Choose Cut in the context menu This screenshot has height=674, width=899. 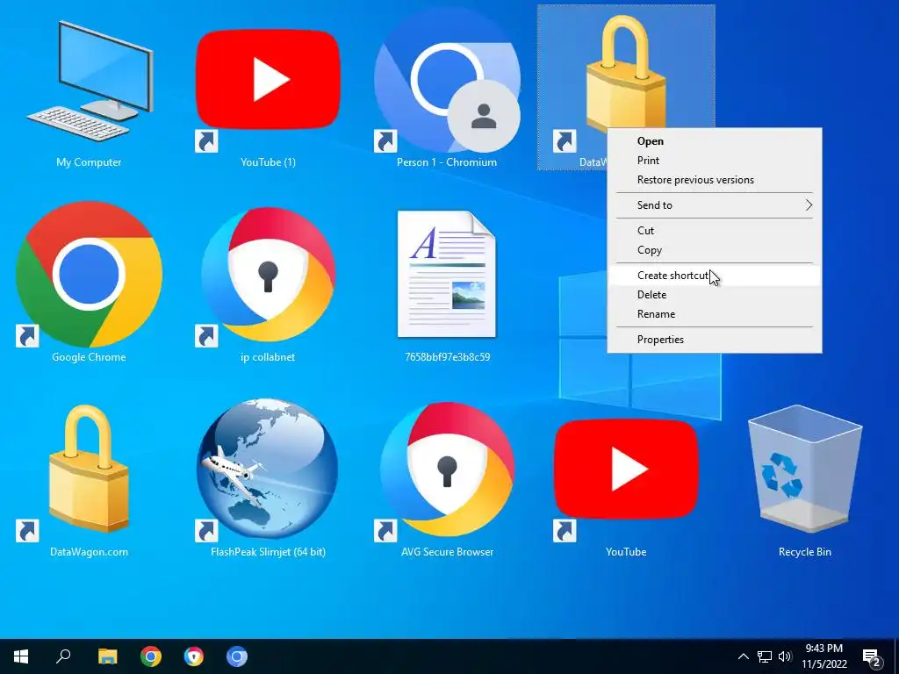[715, 231]
